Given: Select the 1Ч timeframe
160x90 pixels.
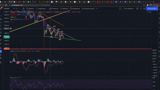Looking at the screenshot, I should [x=14, y=9].
